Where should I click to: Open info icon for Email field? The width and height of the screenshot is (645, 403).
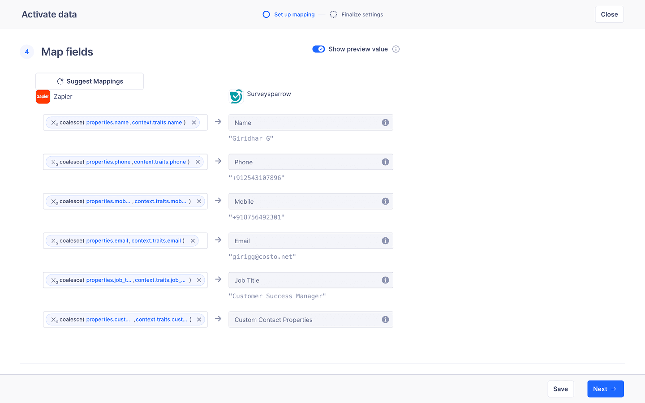tap(385, 241)
